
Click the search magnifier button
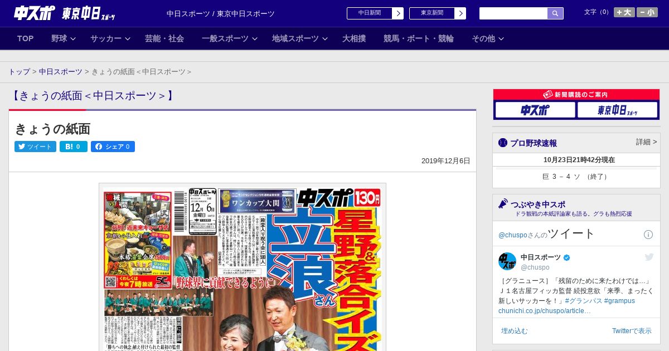coord(555,13)
